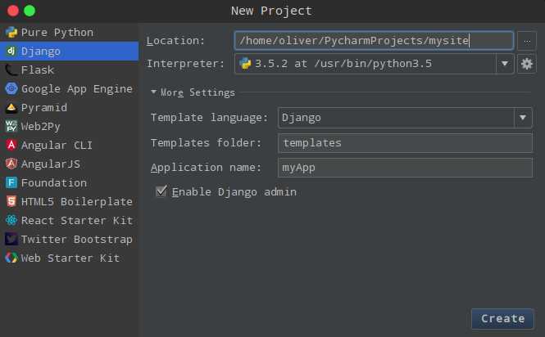The image size is (545, 337).
Task: Click the Template language combo box showing Django
Action: coord(405,118)
